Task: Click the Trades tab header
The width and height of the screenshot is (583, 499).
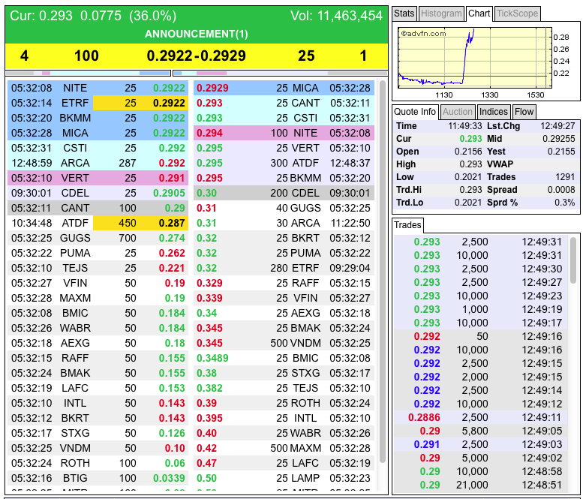Action: (x=408, y=225)
